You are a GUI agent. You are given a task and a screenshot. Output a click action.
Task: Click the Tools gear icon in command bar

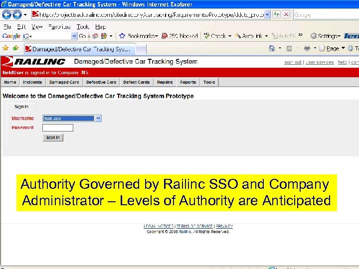click(351, 48)
